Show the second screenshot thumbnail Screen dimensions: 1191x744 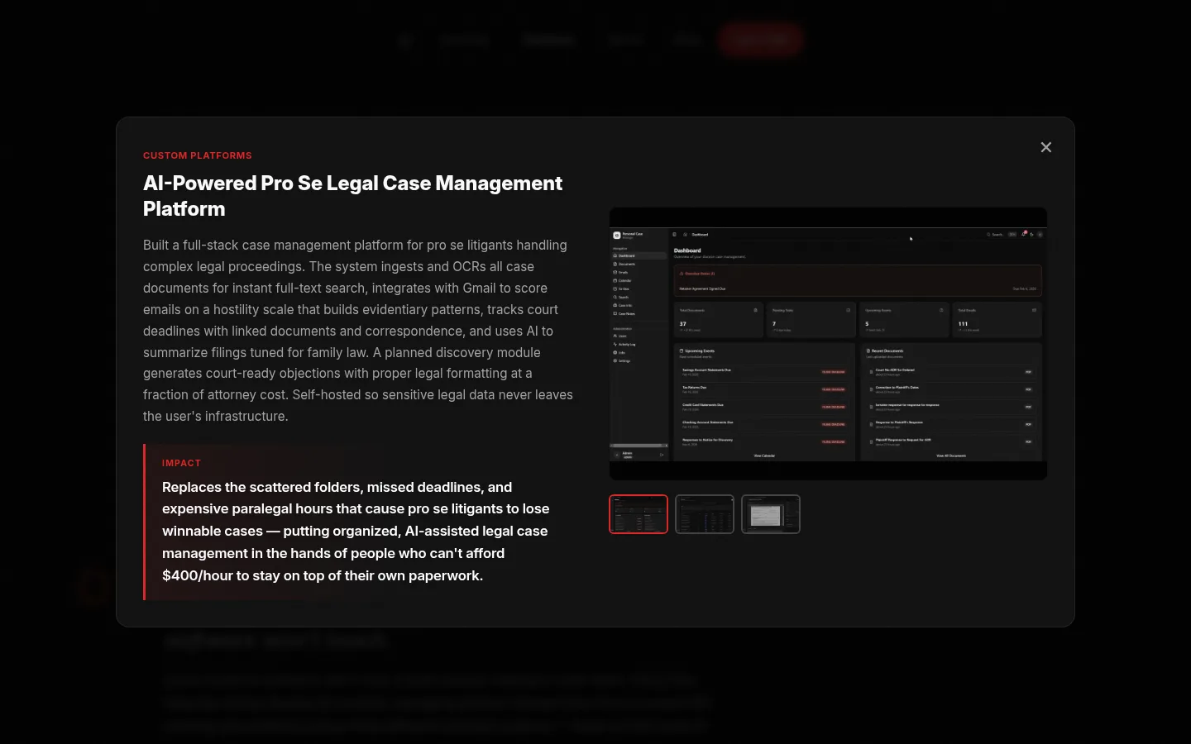click(x=705, y=514)
